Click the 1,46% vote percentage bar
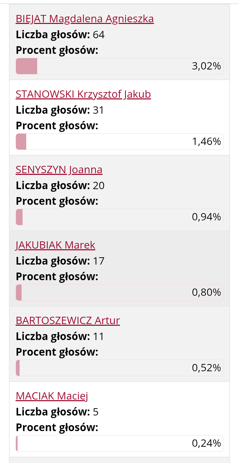This screenshot has height=463, width=239. pyautogui.click(x=119, y=142)
